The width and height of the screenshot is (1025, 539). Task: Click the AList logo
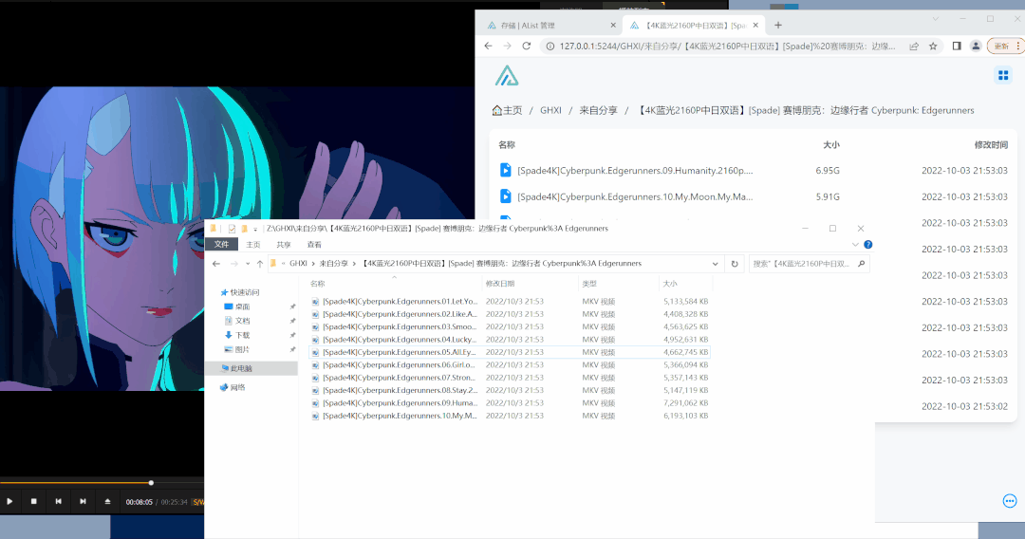[507, 77]
